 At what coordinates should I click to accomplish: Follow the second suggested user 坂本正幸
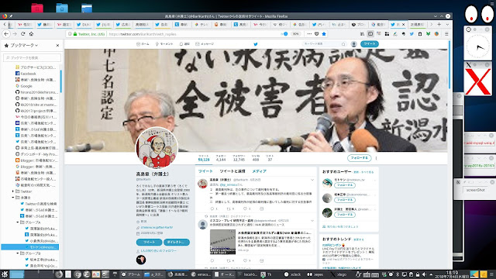pos(344,200)
